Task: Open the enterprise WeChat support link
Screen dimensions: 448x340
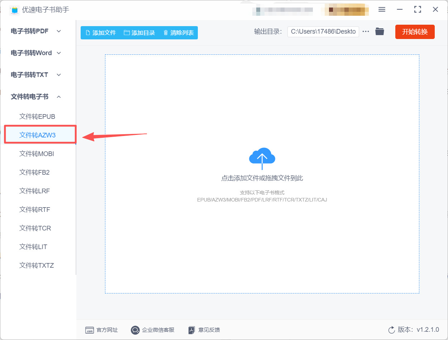Action: [153, 330]
